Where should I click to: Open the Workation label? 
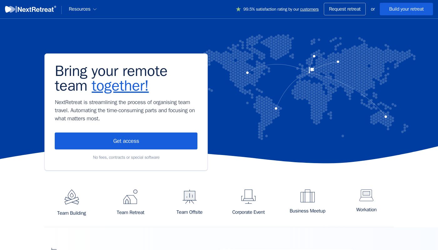366,210
